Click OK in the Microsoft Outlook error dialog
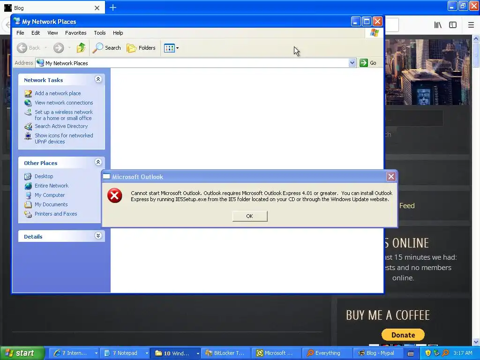The width and height of the screenshot is (480, 360). point(249,216)
